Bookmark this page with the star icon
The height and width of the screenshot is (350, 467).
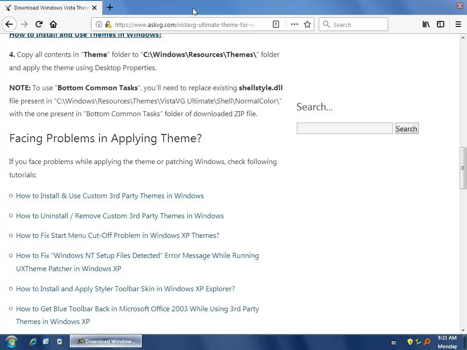(x=307, y=25)
